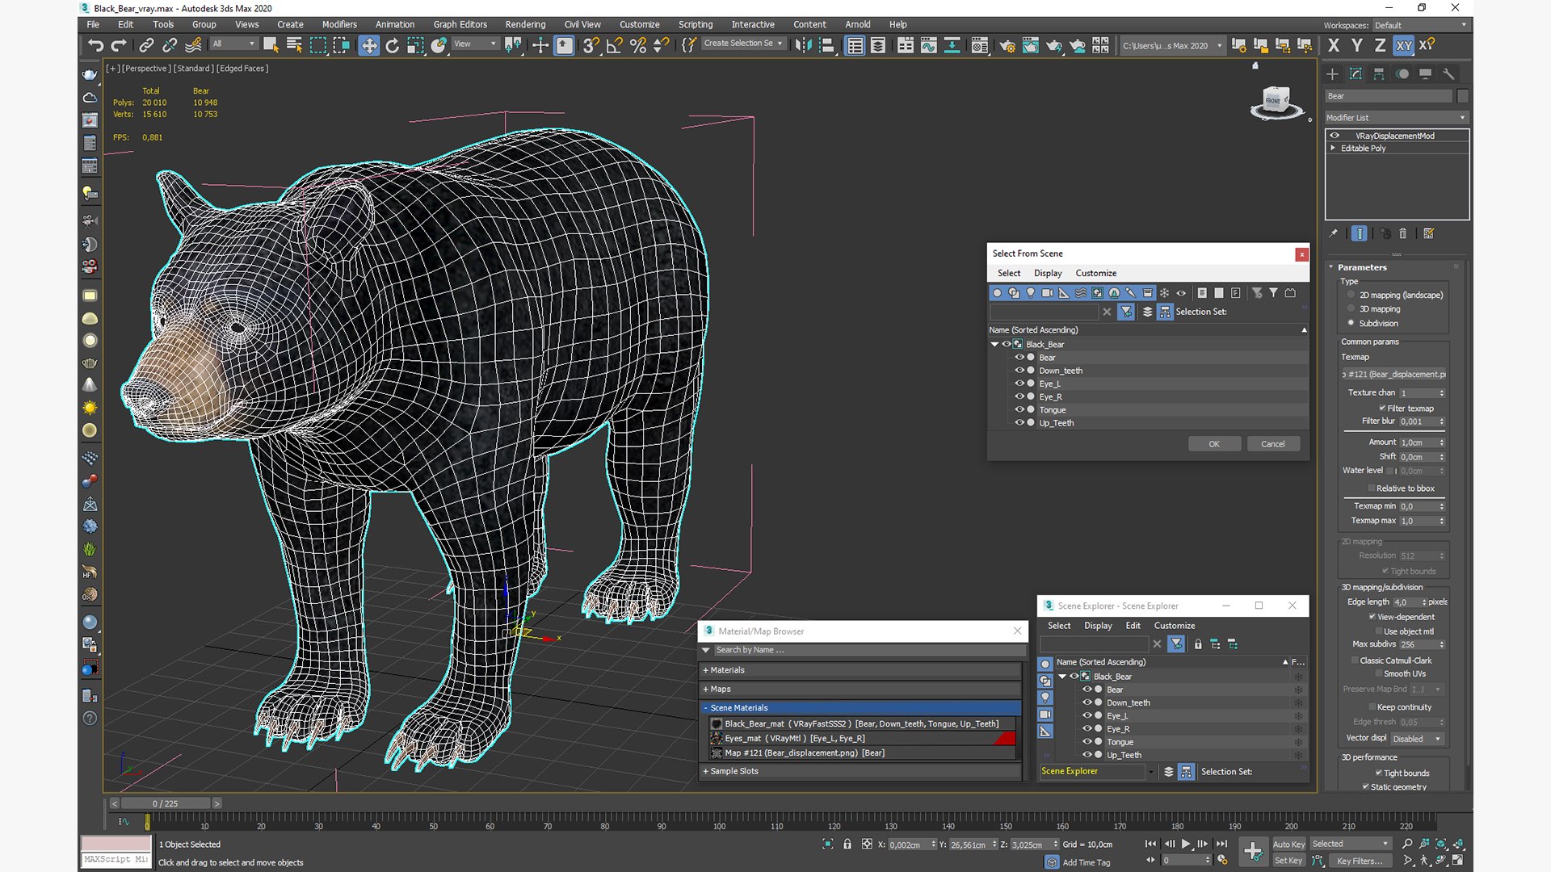The image size is (1551, 872).
Task: Click Go to Start playback control
Action: click(1150, 844)
